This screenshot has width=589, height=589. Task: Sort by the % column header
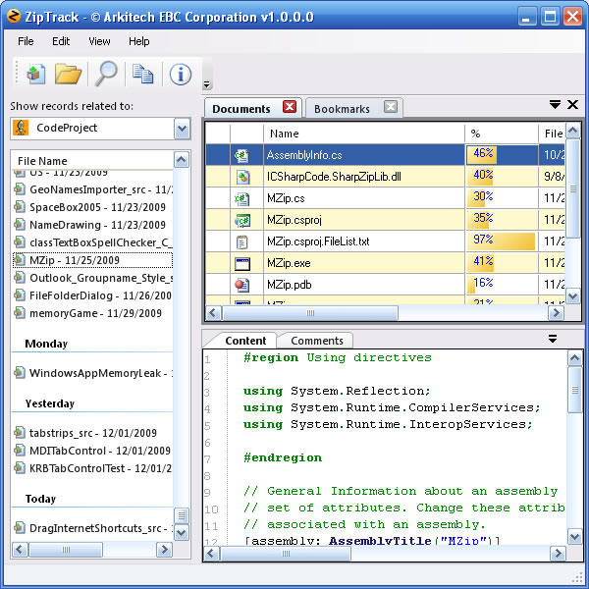pyautogui.click(x=502, y=134)
